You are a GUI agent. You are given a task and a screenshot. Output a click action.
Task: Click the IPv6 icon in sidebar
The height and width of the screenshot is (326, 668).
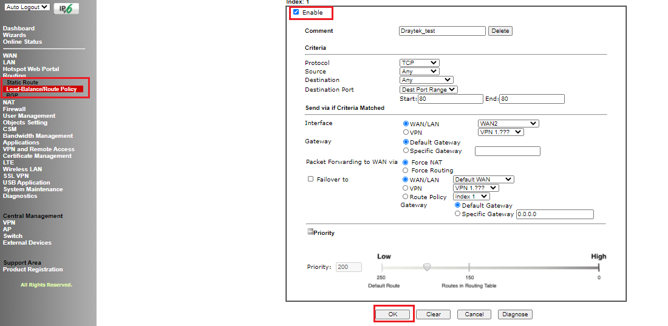pyautogui.click(x=66, y=8)
